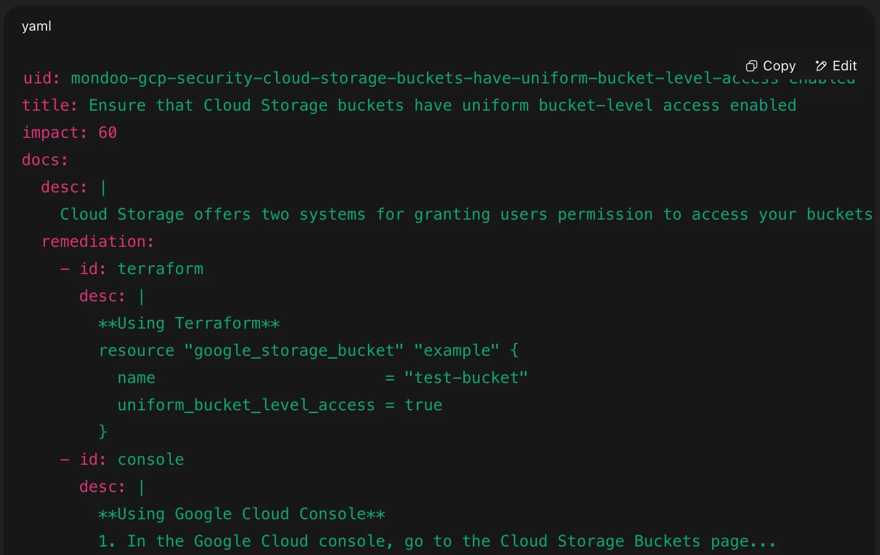Click the '**Using Terraform**' line
Viewport: 880px width, 555px height.
[189, 323]
